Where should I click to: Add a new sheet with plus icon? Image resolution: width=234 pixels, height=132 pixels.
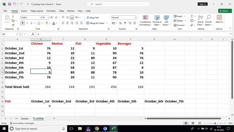point(54,118)
